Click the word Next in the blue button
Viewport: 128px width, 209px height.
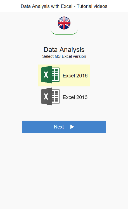point(59,127)
